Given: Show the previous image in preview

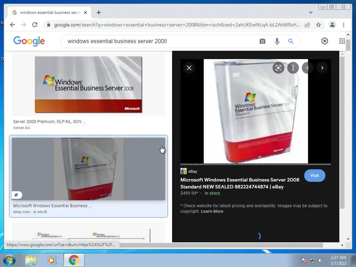Looking at the screenshot, I should (x=308, y=68).
